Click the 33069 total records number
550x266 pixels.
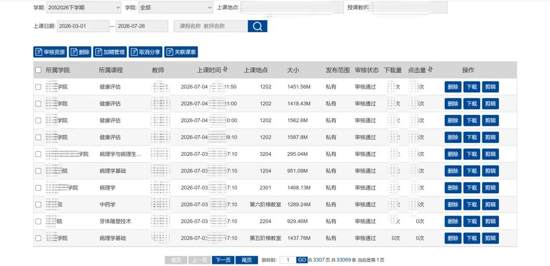point(343,260)
